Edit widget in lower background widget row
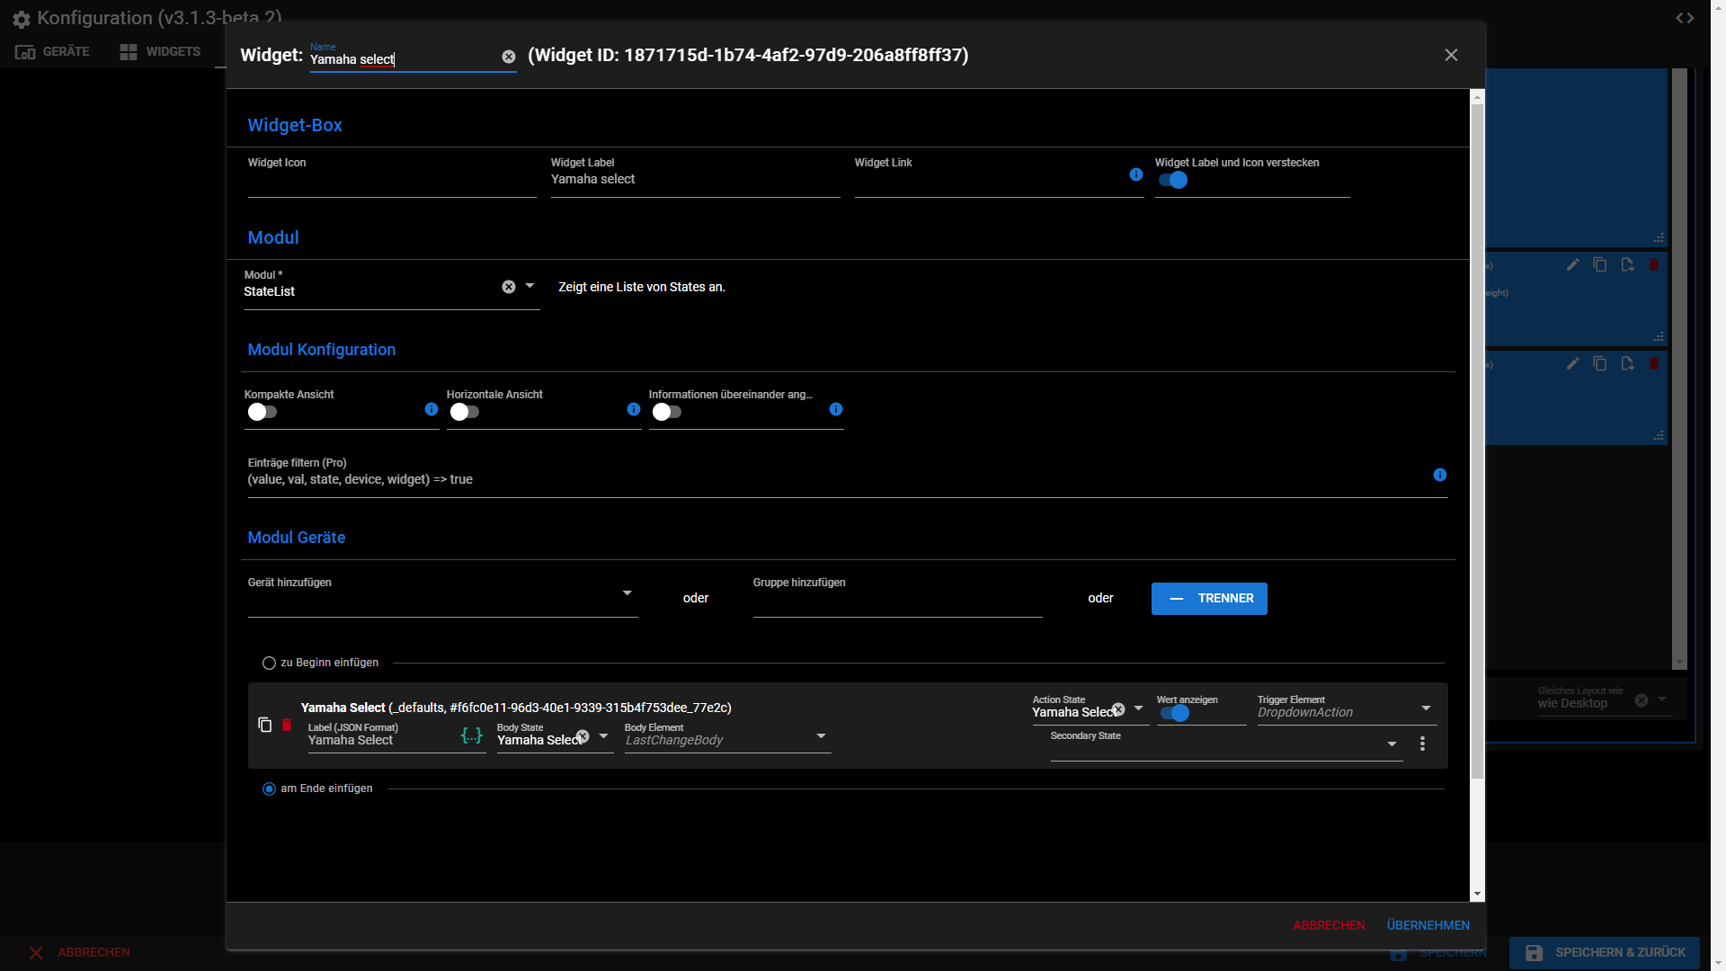The height and width of the screenshot is (971, 1726). pyautogui.click(x=1572, y=363)
